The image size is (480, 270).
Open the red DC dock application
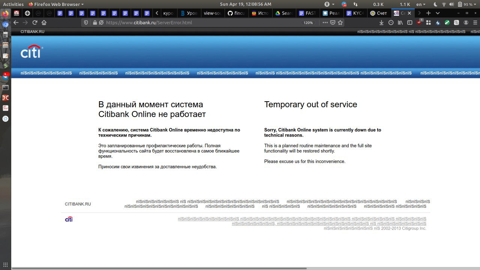click(5, 98)
